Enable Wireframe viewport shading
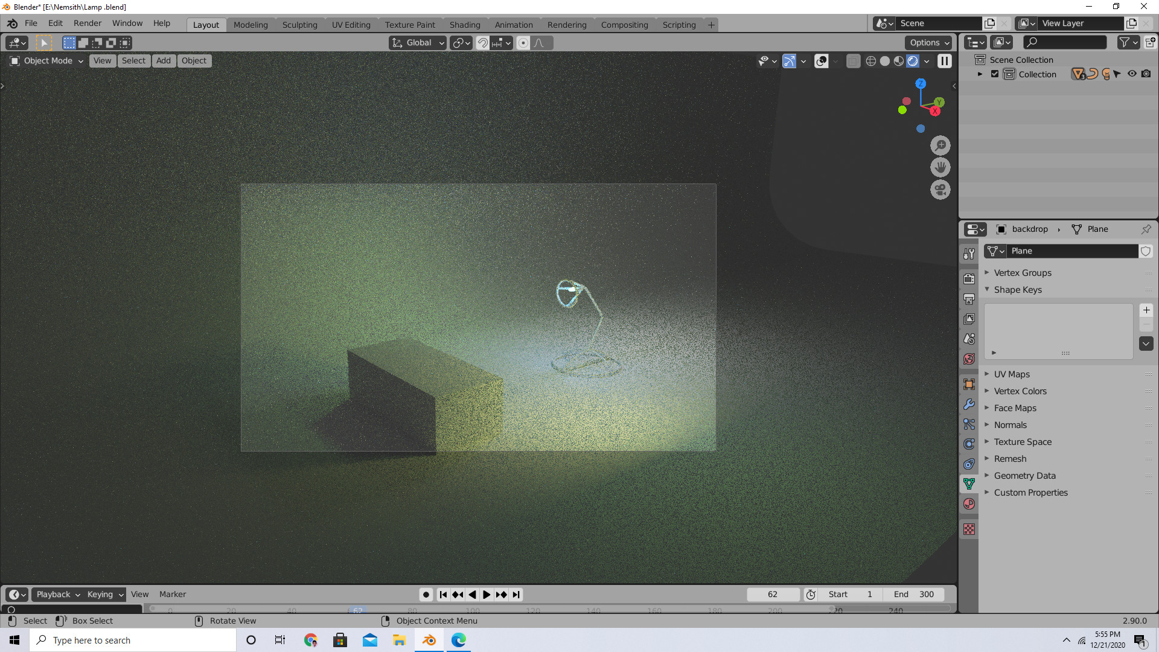1159x652 pixels. 871,61
